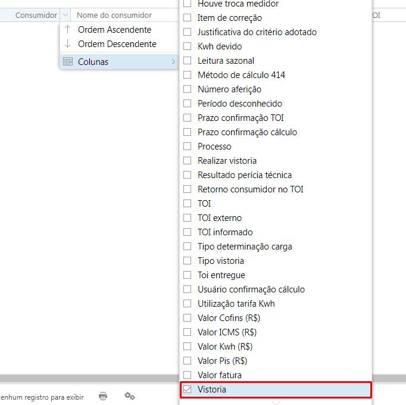
Task: Expand the Colunas submenu arrow
Action: click(x=173, y=62)
